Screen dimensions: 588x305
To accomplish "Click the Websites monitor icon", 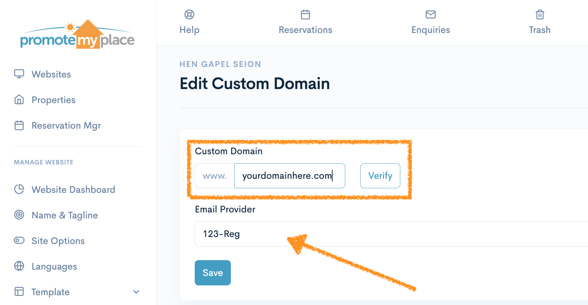I will pos(19,74).
